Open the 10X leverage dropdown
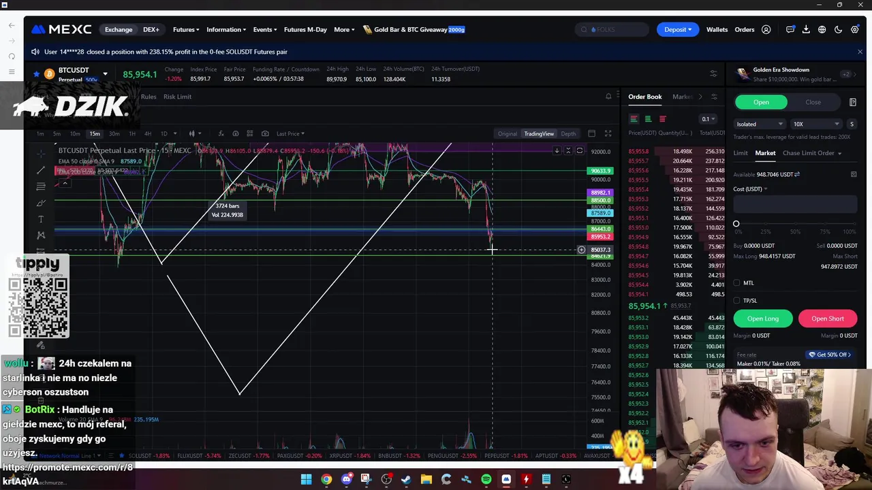Viewport: 872px width, 490px height. pos(816,124)
